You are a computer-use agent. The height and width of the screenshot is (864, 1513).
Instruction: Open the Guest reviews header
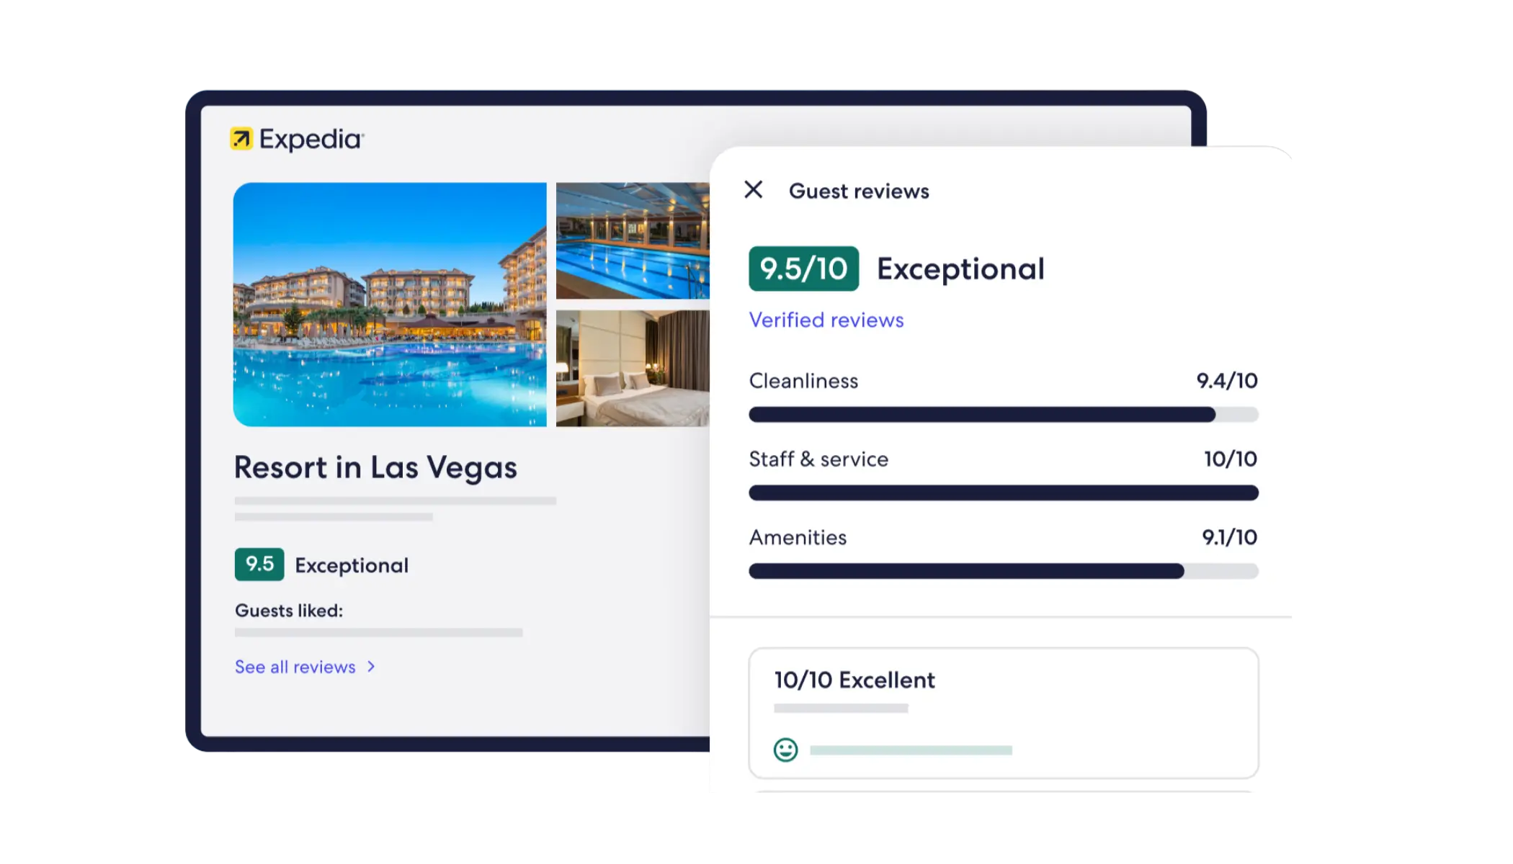point(858,190)
